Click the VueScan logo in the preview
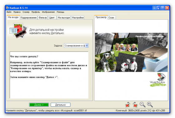Viewport: 175px width, 118px height. coord(158,80)
